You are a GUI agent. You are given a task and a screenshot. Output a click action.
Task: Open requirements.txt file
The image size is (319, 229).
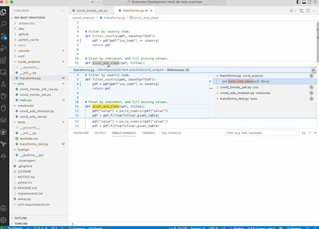click(x=39, y=194)
